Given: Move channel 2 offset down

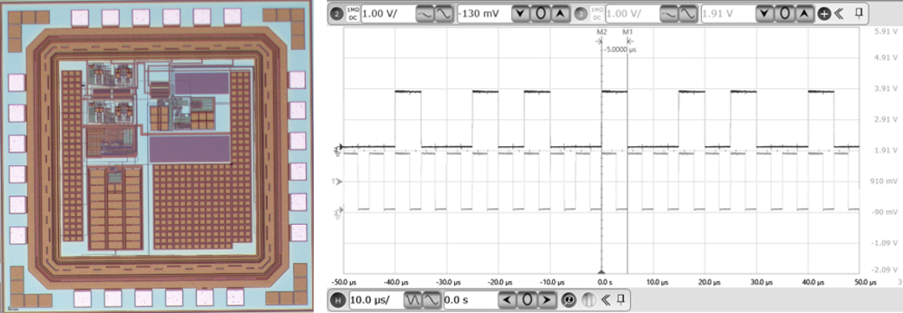Looking at the screenshot, I should 521,14.
